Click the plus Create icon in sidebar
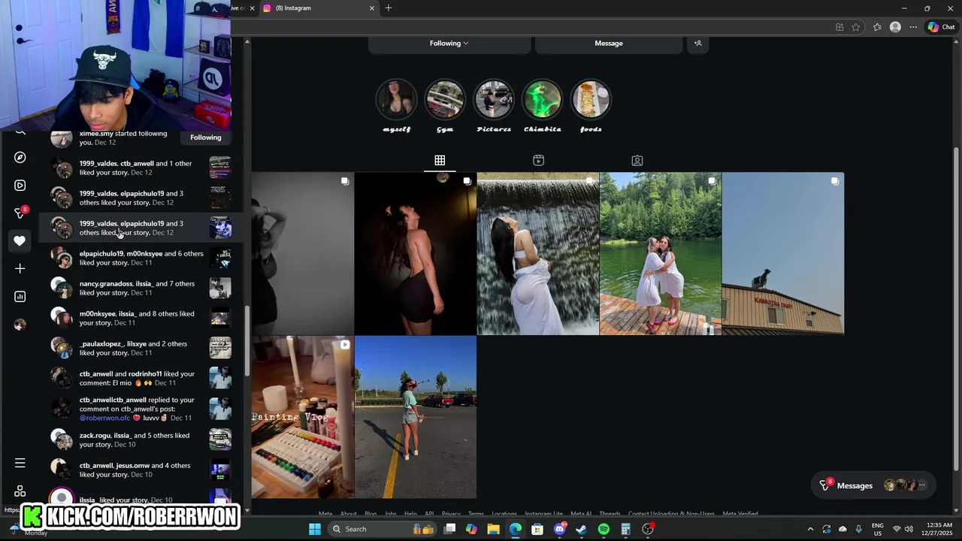This screenshot has height=541, width=962. pos(20,269)
